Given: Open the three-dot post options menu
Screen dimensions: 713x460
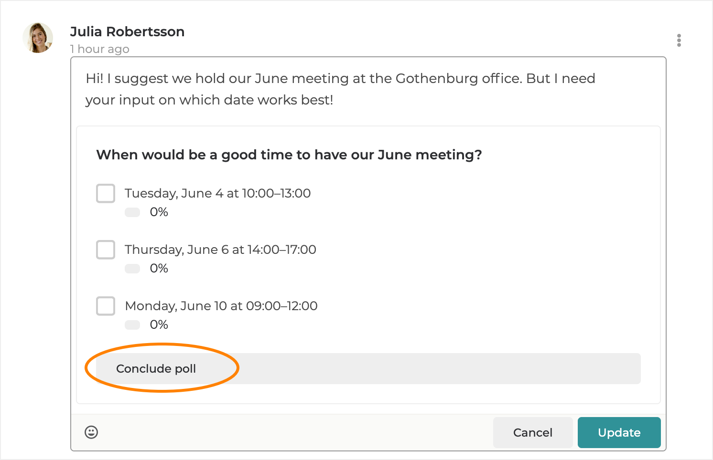Looking at the screenshot, I should click(x=679, y=41).
